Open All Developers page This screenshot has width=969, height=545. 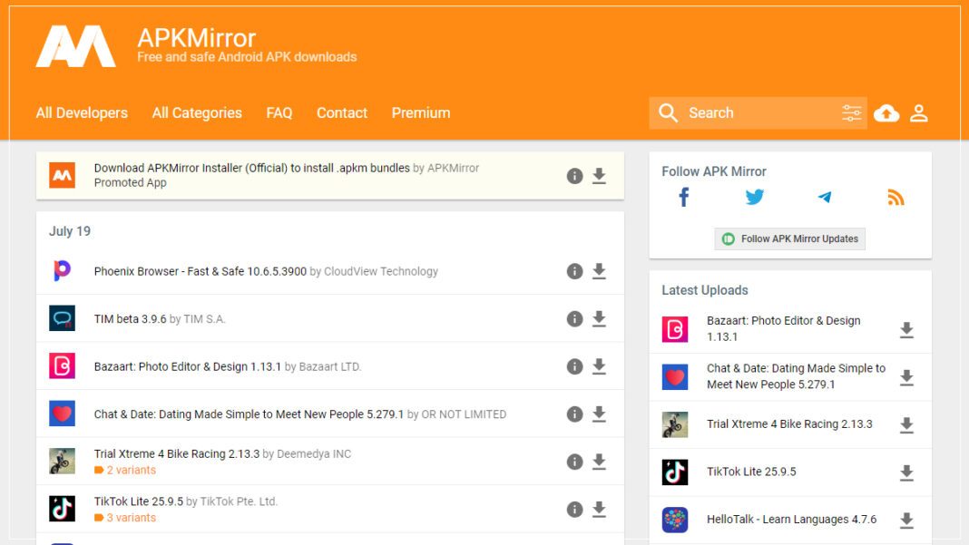click(x=82, y=113)
